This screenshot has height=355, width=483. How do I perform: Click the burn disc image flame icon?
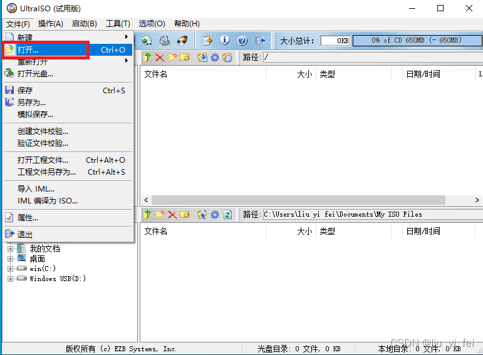tap(183, 40)
